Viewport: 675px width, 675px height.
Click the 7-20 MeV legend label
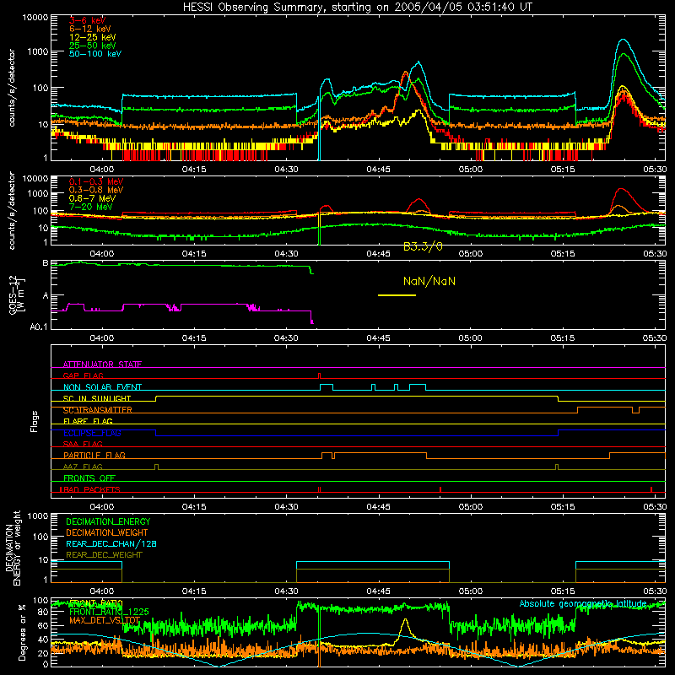[x=91, y=207]
